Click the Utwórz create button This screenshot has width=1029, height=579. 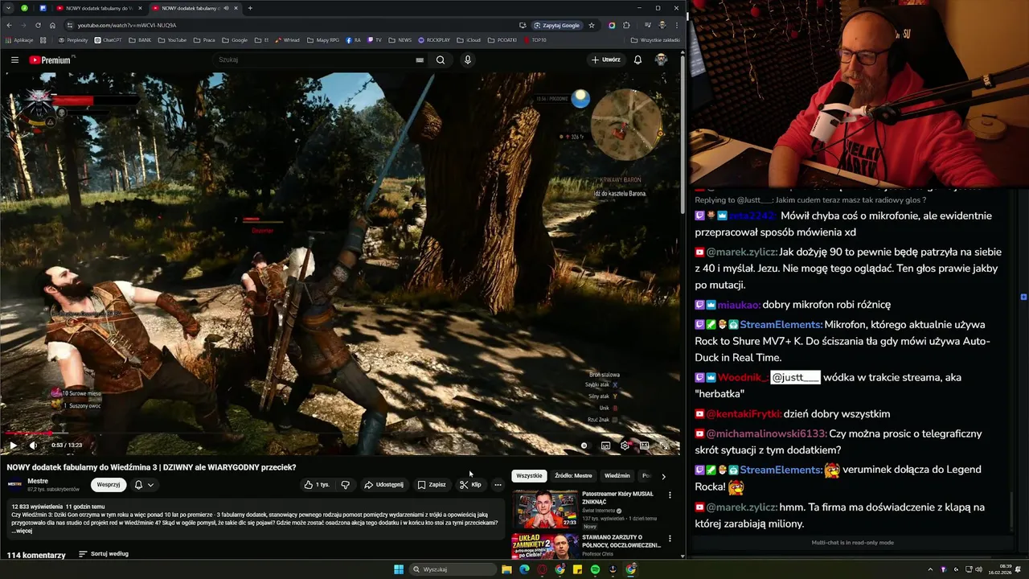click(606, 60)
